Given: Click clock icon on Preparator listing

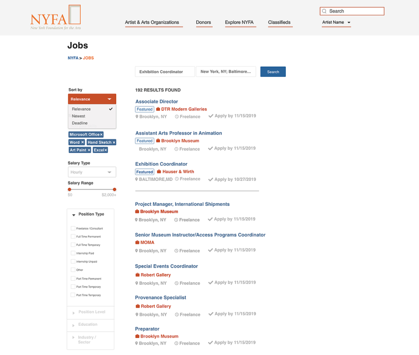Looking at the screenshot, I should [176, 343].
